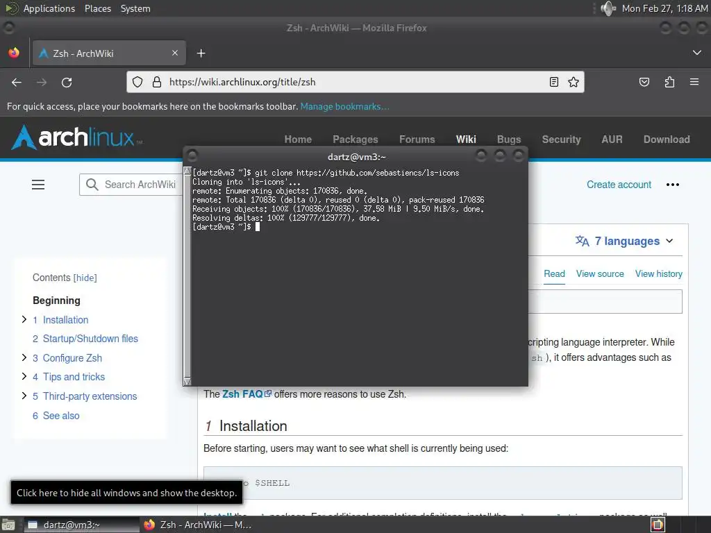Open the Security navigation link

(561, 139)
